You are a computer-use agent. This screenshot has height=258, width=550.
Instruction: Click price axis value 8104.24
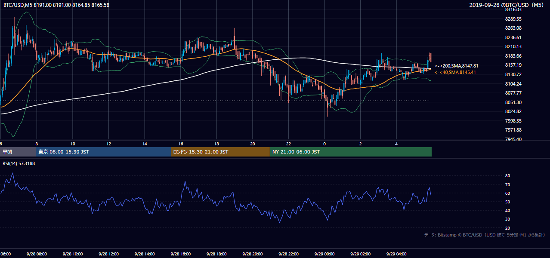pyautogui.click(x=513, y=84)
